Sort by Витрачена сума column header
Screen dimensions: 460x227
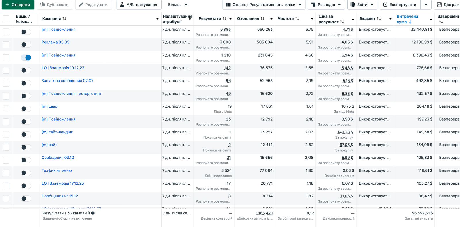407,19
